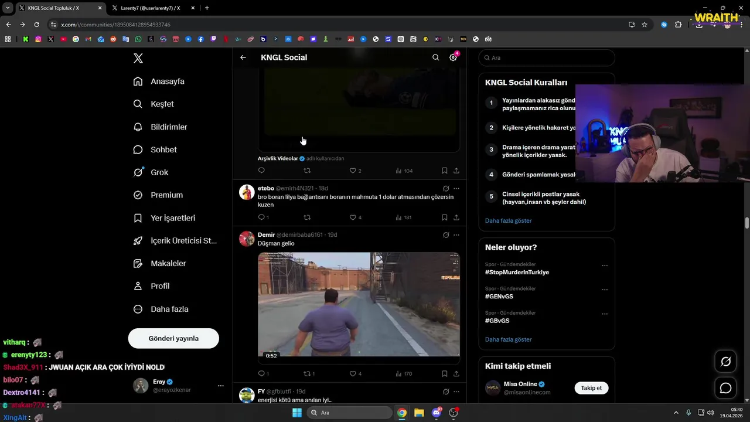This screenshot has height=422, width=750.
Task: Open the Arşivlik Videolar profile link
Action: click(x=278, y=158)
